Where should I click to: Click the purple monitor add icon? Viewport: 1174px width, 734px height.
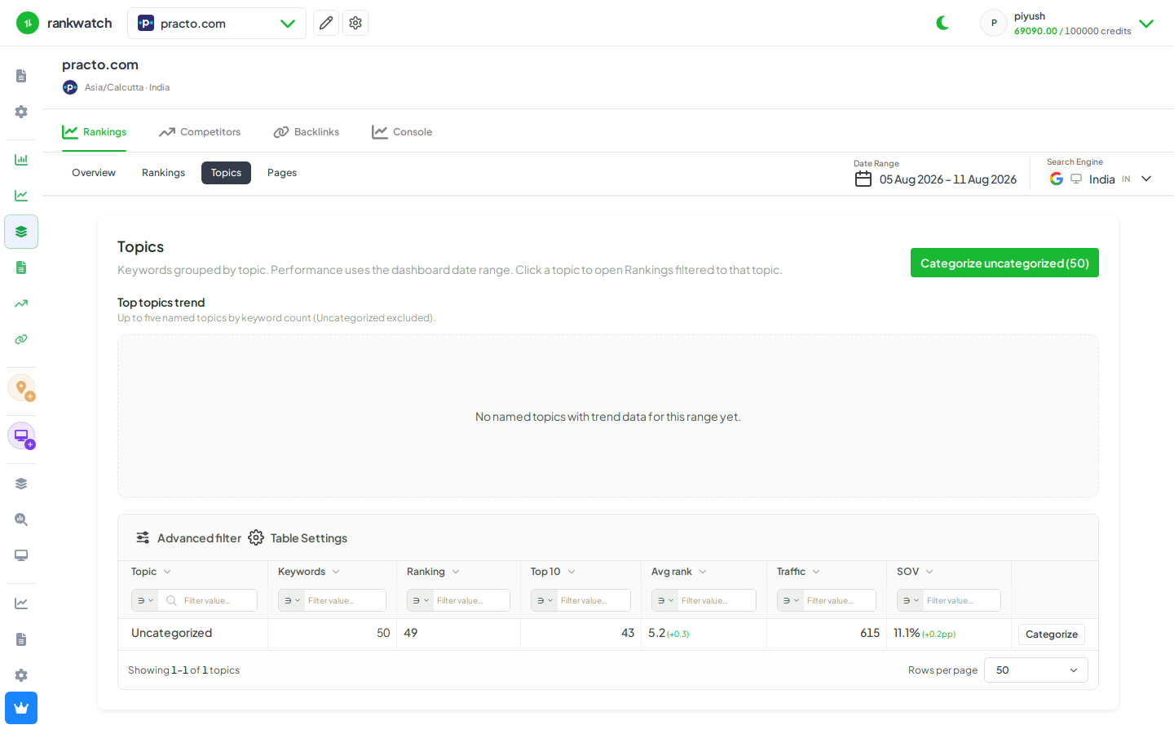point(21,436)
